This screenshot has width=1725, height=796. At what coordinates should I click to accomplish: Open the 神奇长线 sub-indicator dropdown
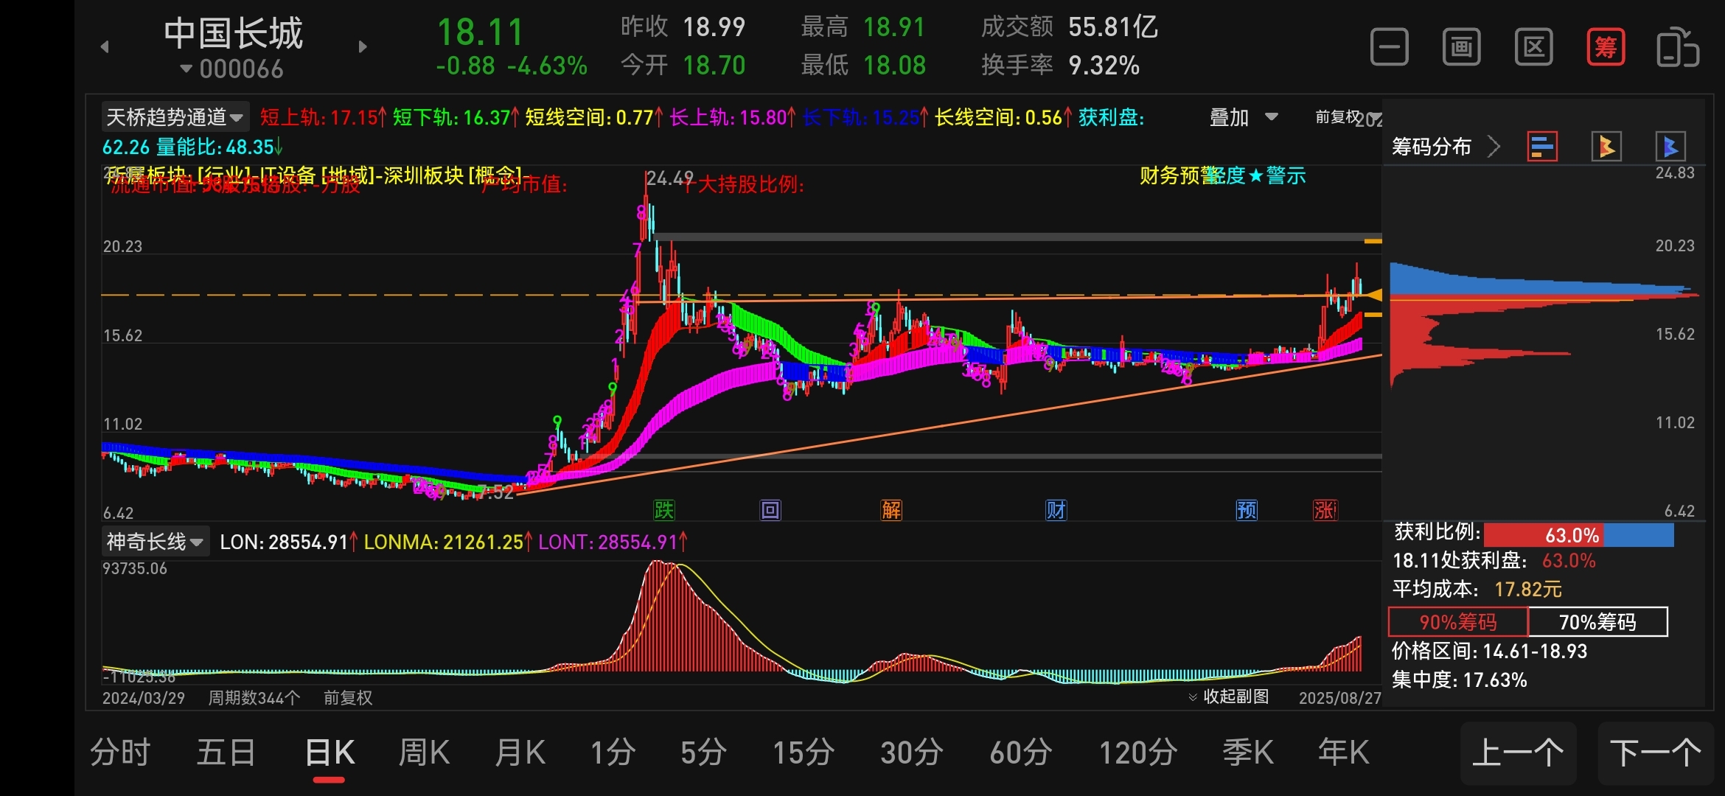(x=156, y=542)
